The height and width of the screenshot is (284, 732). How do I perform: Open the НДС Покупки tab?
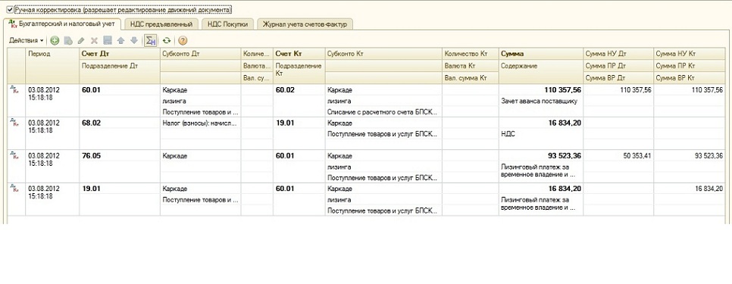click(x=227, y=23)
